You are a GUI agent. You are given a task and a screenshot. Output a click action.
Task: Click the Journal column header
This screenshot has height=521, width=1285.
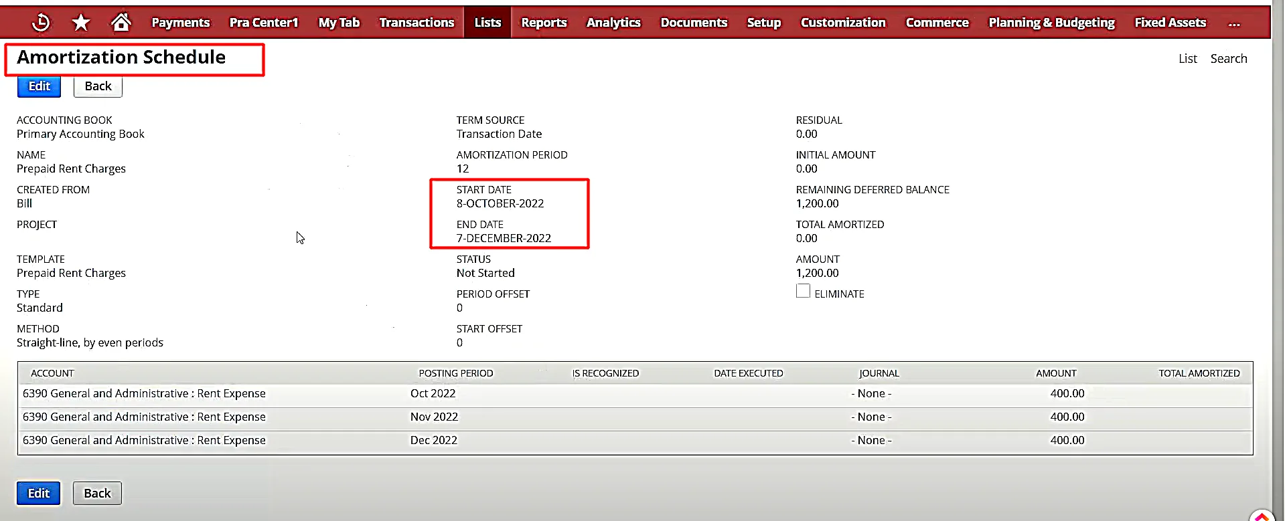pyautogui.click(x=879, y=373)
